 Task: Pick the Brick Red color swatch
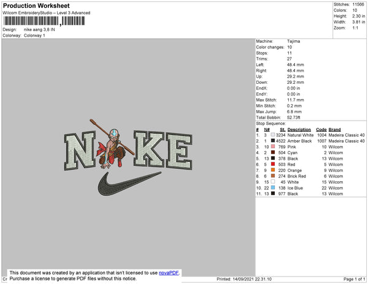pos(273,176)
